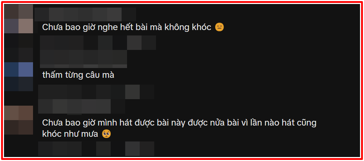This screenshot has width=364, height=161.
Task: Open blurred username above "Chưa bao giờ nghe hết bài"
Action: [x=85, y=14]
